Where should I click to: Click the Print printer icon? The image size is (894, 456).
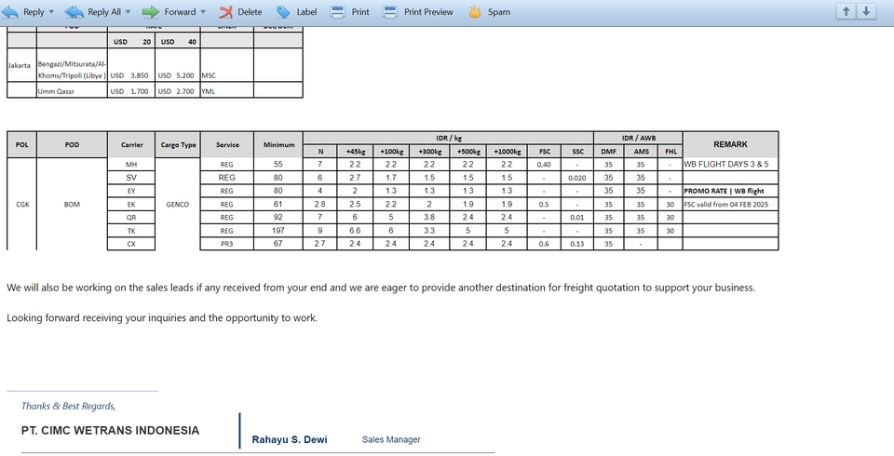338,12
